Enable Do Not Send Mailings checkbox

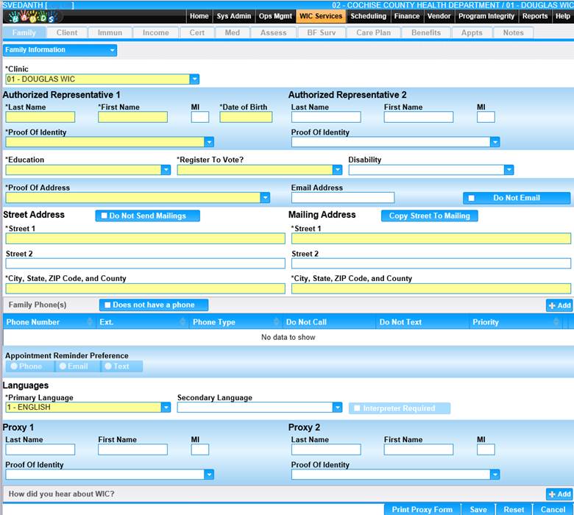tap(104, 216)
